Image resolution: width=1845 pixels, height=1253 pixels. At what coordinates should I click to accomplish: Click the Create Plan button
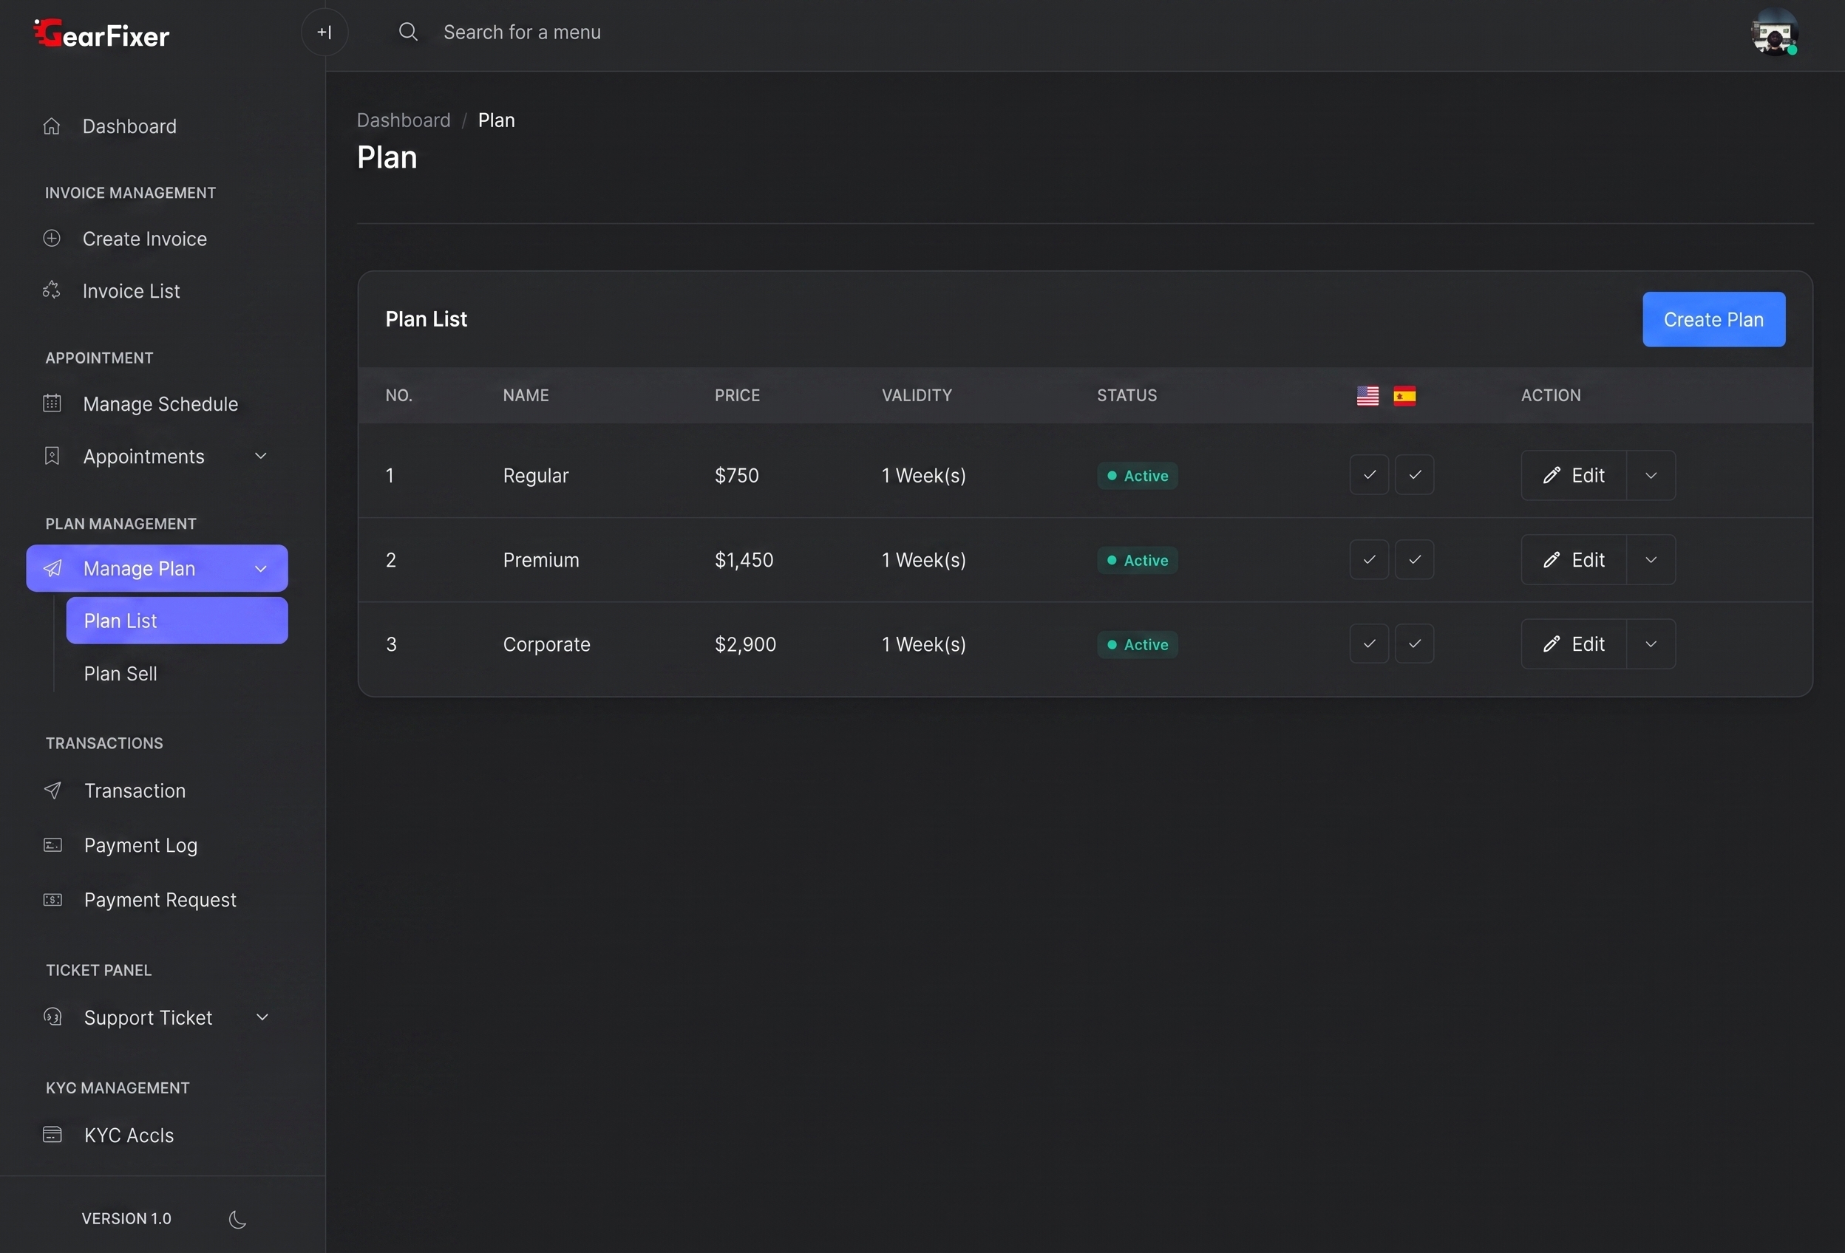(x=1714, y=319)
